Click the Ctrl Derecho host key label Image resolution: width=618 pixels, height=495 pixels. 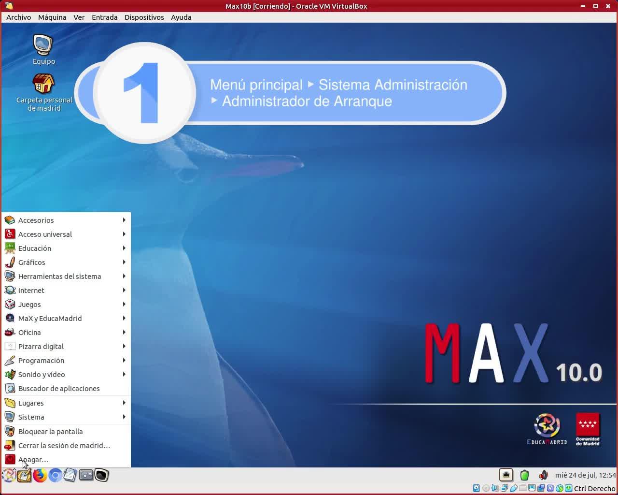coord(594,488)
